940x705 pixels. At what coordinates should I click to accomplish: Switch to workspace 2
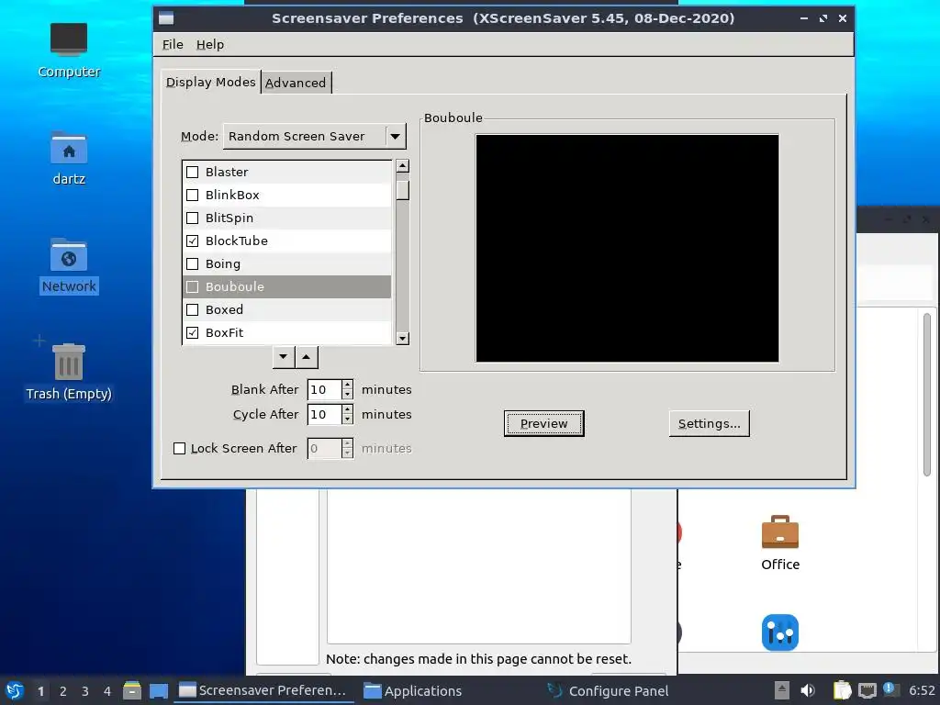tap(63, 690)
